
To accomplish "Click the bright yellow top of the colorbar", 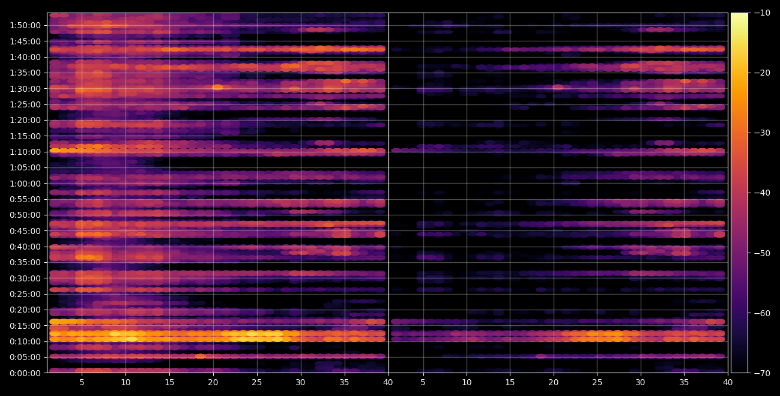I will tap(739, 18).
